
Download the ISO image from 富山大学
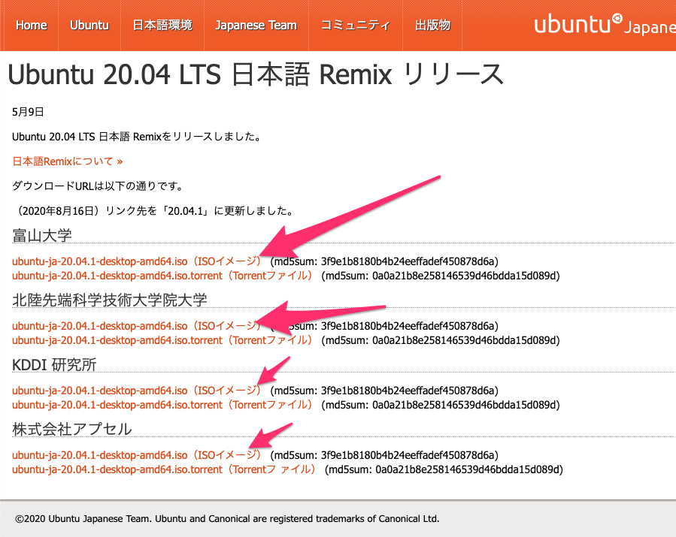[136, 261]
